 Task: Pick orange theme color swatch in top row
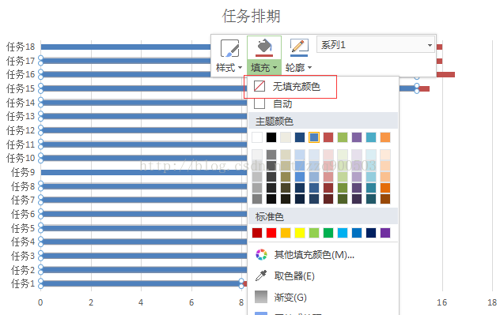coord(385,137)
